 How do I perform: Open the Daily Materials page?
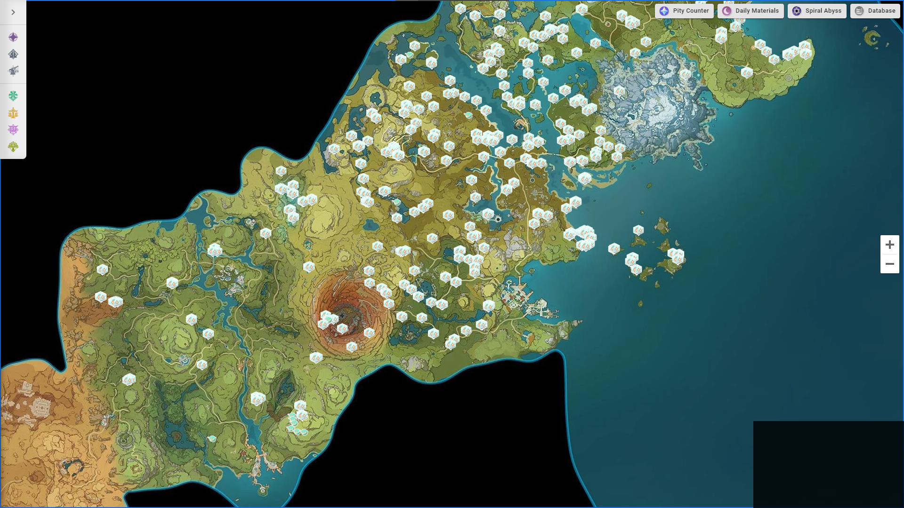[x=751, y=11]
